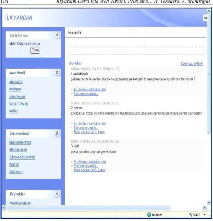Click the zoom magnifier icon in status bar
Viewport: 213px width, 221px height.
point(190,215)
